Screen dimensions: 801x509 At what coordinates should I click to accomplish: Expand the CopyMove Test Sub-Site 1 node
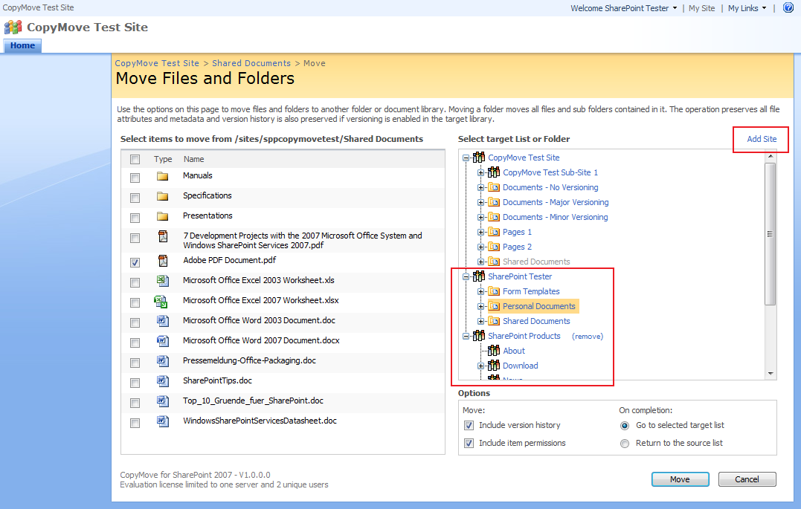pos(480,172)
